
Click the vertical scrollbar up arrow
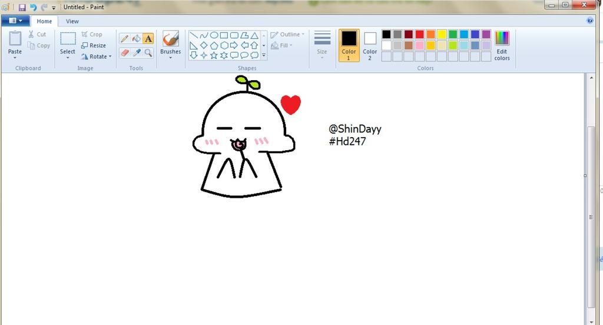pyautogui.click(x=591, y=77)
